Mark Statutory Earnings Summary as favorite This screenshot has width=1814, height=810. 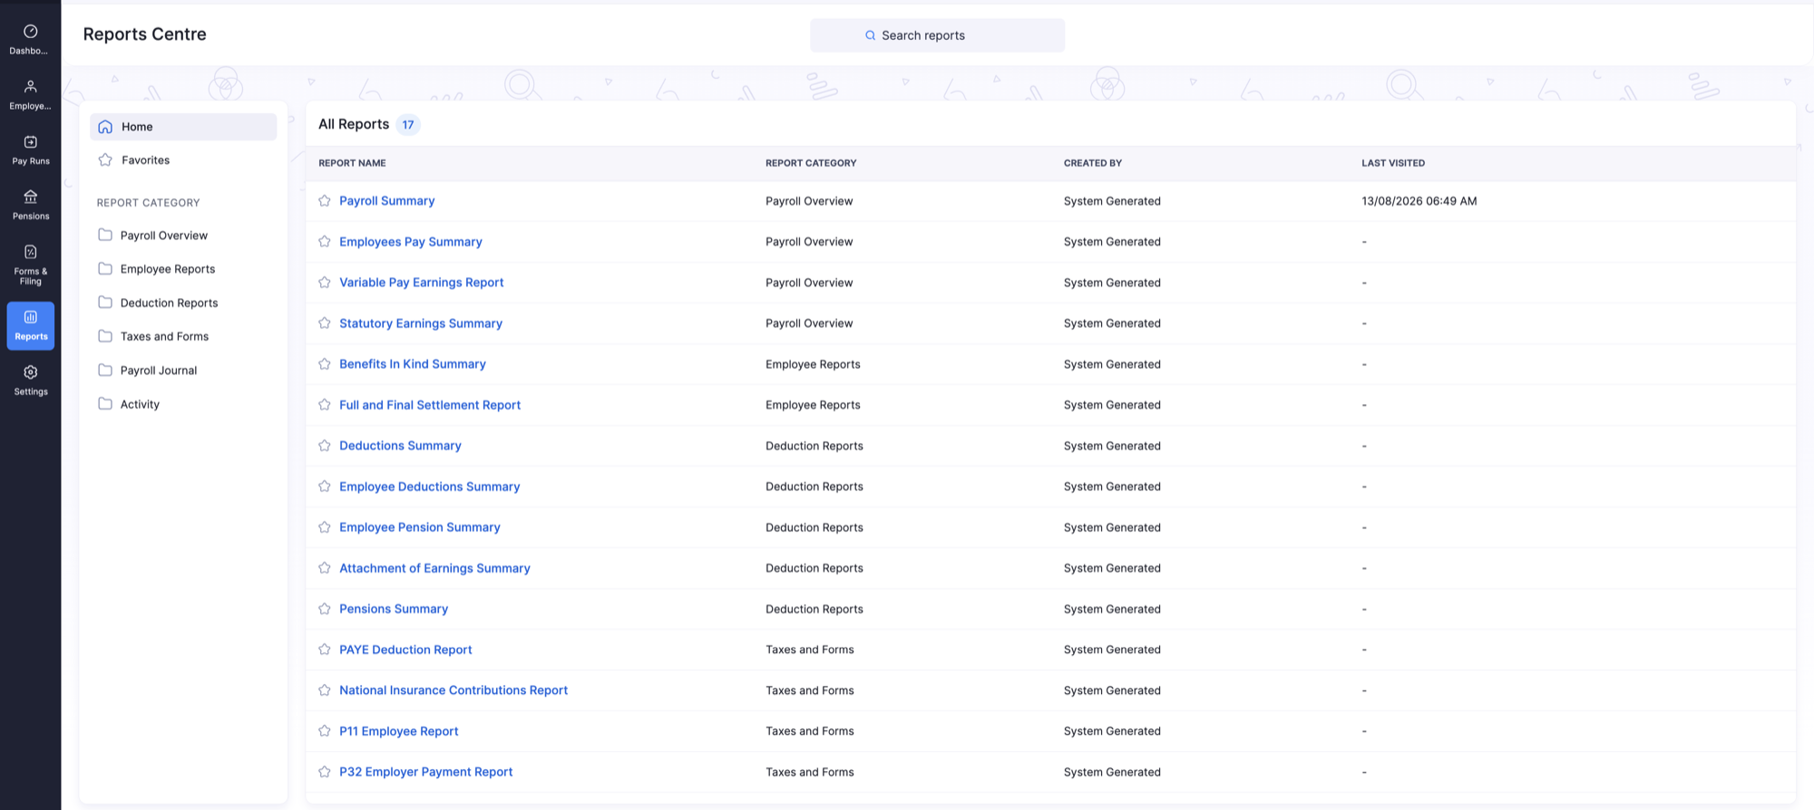pos(325,323)
